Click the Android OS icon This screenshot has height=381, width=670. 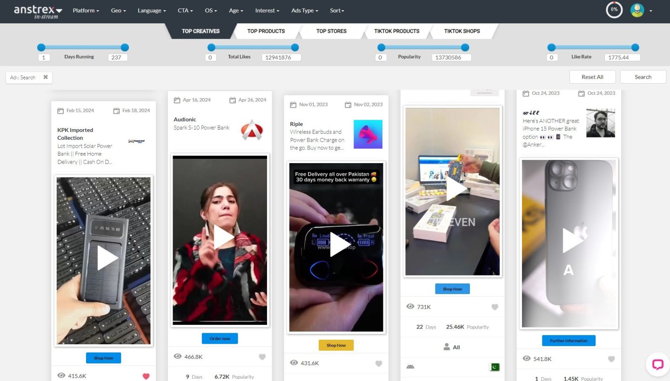410,367
